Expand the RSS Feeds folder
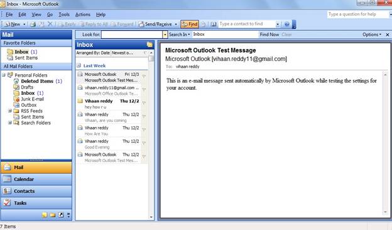Viewport: 392px width, 230px height. click(10, 111)
